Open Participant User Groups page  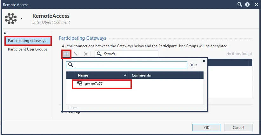(28, 49)
